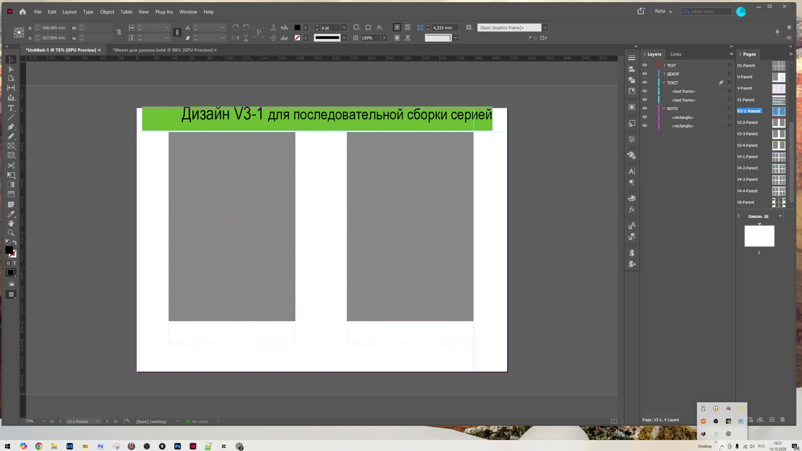Hide the first rectangle item

pyautogui.click(x=644, y=117)
